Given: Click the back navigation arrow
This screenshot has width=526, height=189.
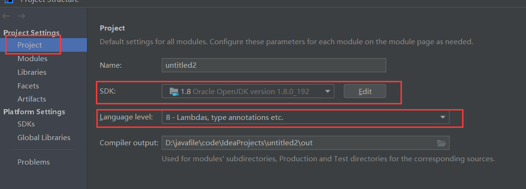Looking at the screenshot, I should click(6, 16).
